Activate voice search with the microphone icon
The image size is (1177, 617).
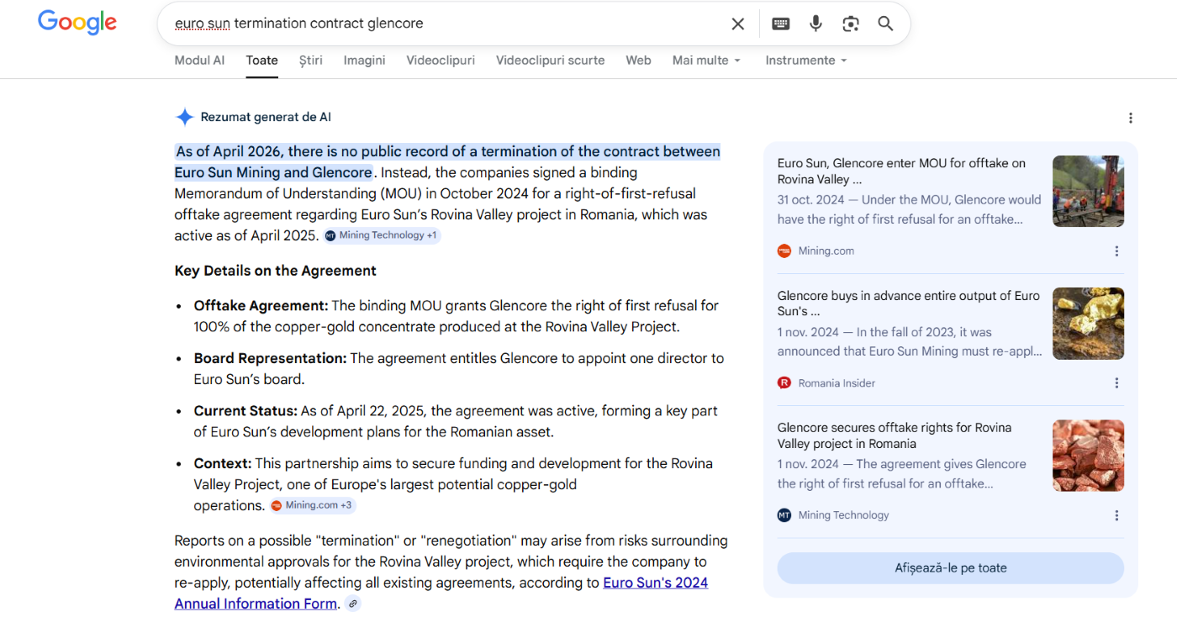(x=815, y=24)
